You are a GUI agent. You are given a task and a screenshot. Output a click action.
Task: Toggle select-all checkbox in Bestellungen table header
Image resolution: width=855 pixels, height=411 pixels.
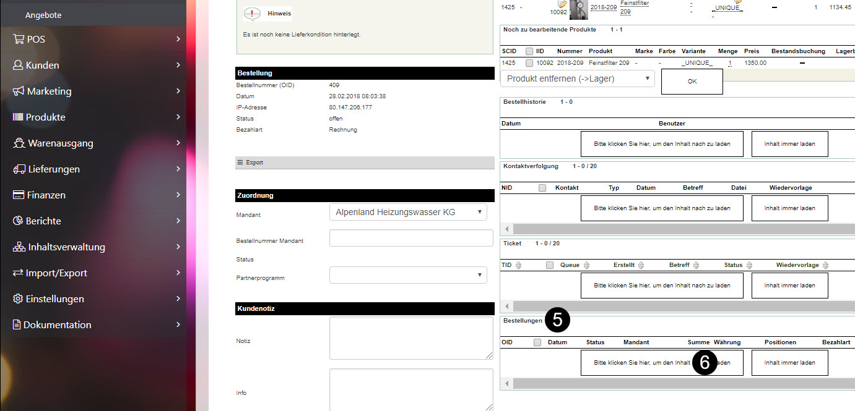[x=537, y=342]
